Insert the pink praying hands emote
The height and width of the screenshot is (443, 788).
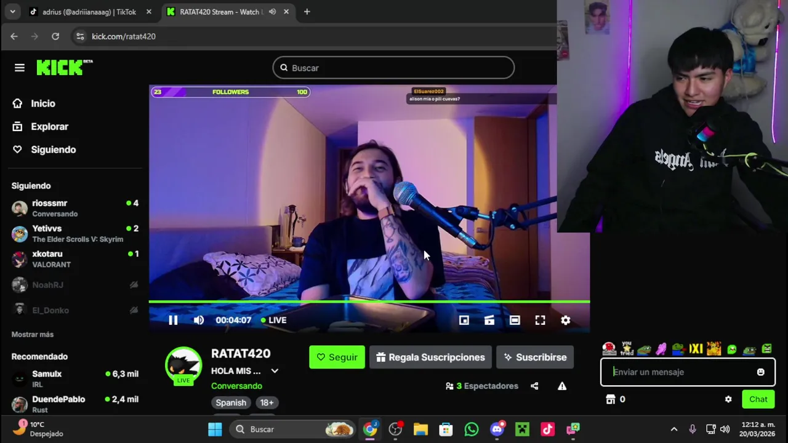661,349
